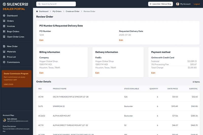Click the Materials icon in sidebar

click(4, 52)
